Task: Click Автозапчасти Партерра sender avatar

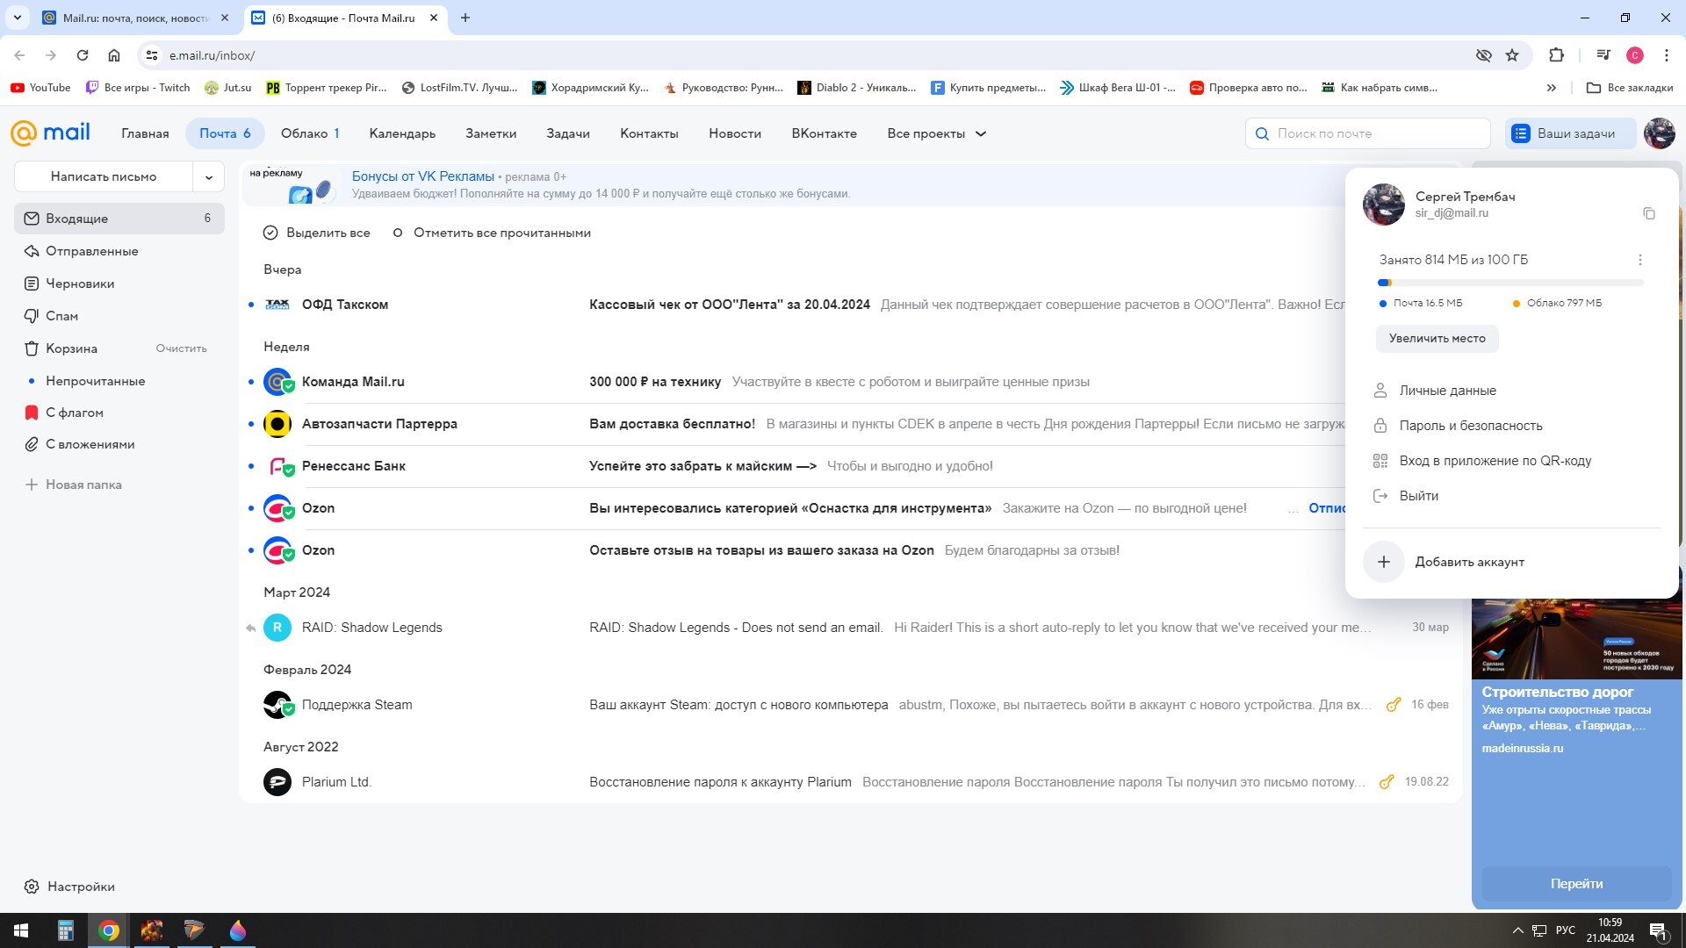Action: click(277, 424)
